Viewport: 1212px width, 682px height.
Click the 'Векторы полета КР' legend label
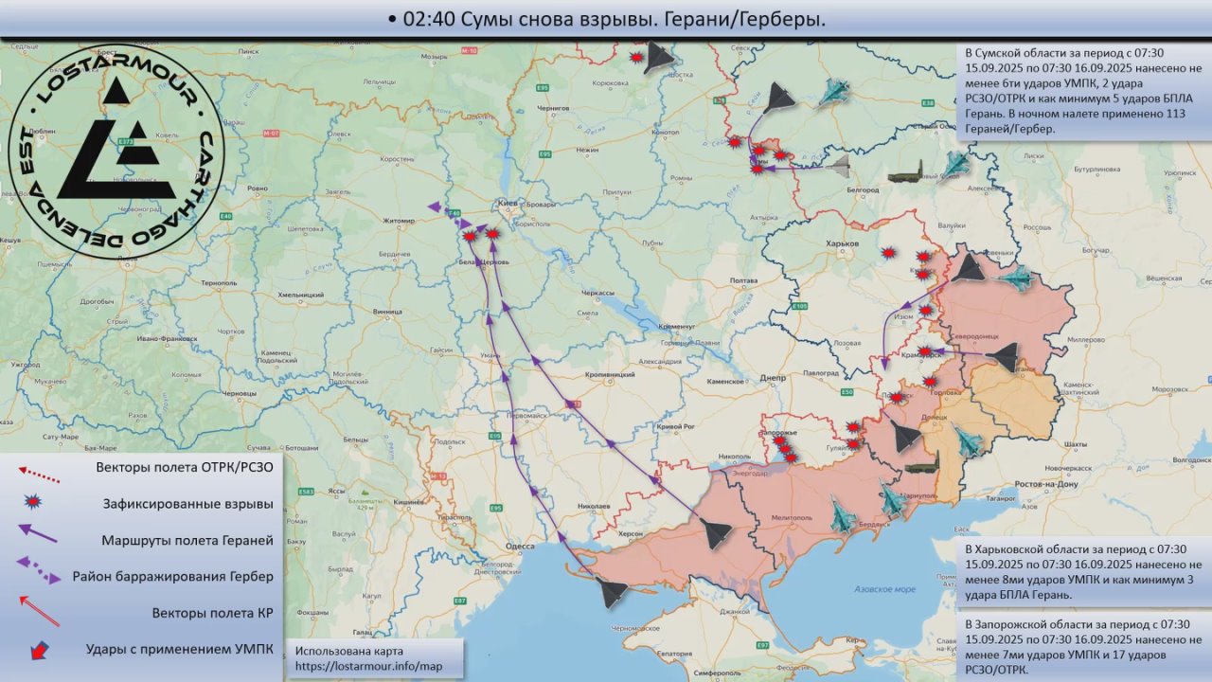pos(213,613)
